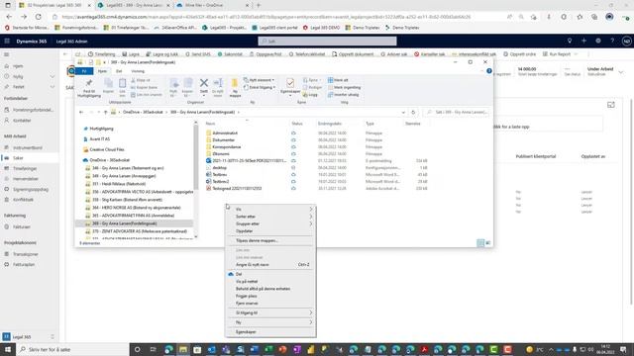Click the Dynamics help question-mark icon

[612, 42]
